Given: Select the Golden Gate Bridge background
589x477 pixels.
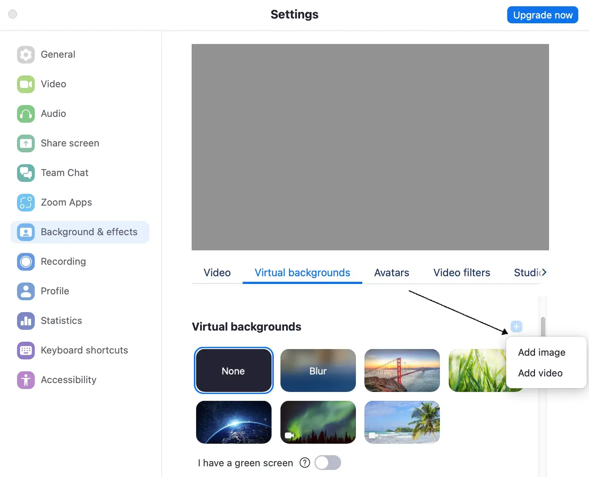Looking at the screenshot, I should pyautogui.click(x=402, y=371).
